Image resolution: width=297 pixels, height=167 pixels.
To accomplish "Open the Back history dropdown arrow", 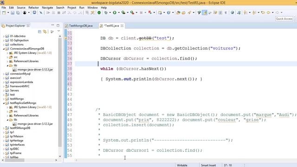I will click(272, 13).
